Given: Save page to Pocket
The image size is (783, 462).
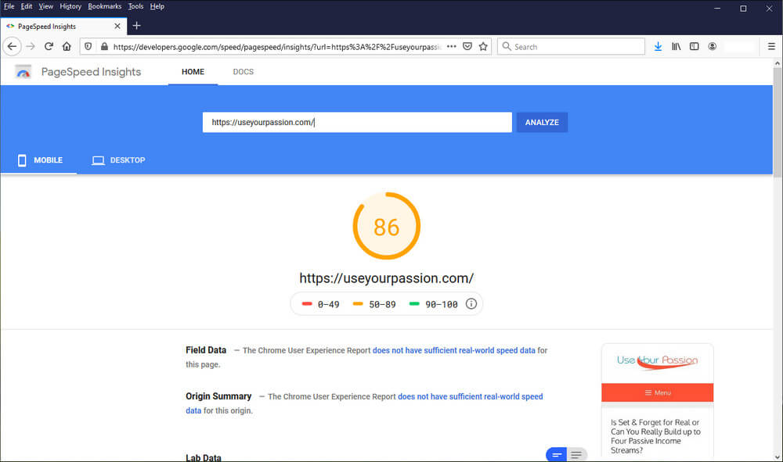Looking at the screenshot, I should click(x=467, y=46).
